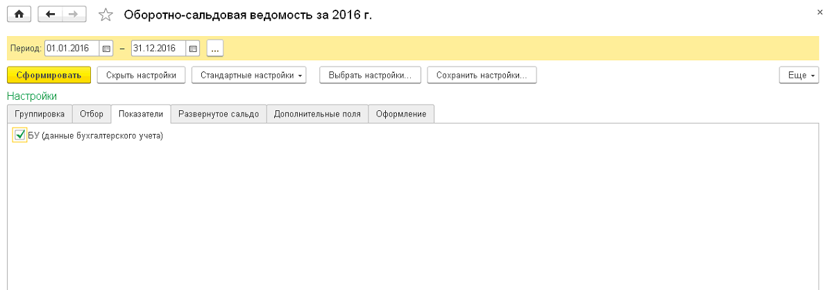Close the report with the X

820,12
